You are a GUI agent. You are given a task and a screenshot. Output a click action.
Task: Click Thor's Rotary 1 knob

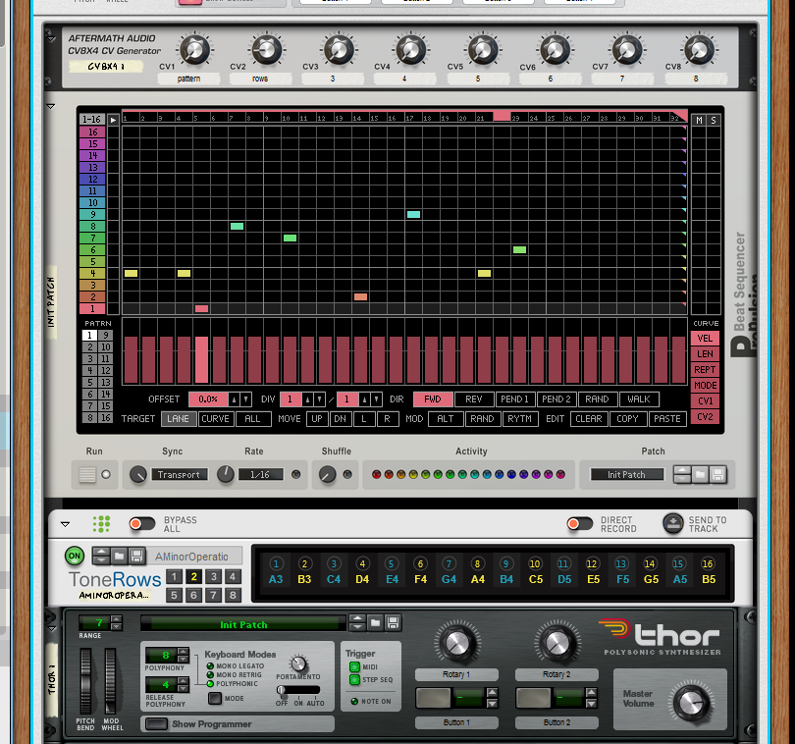[456, 643]
